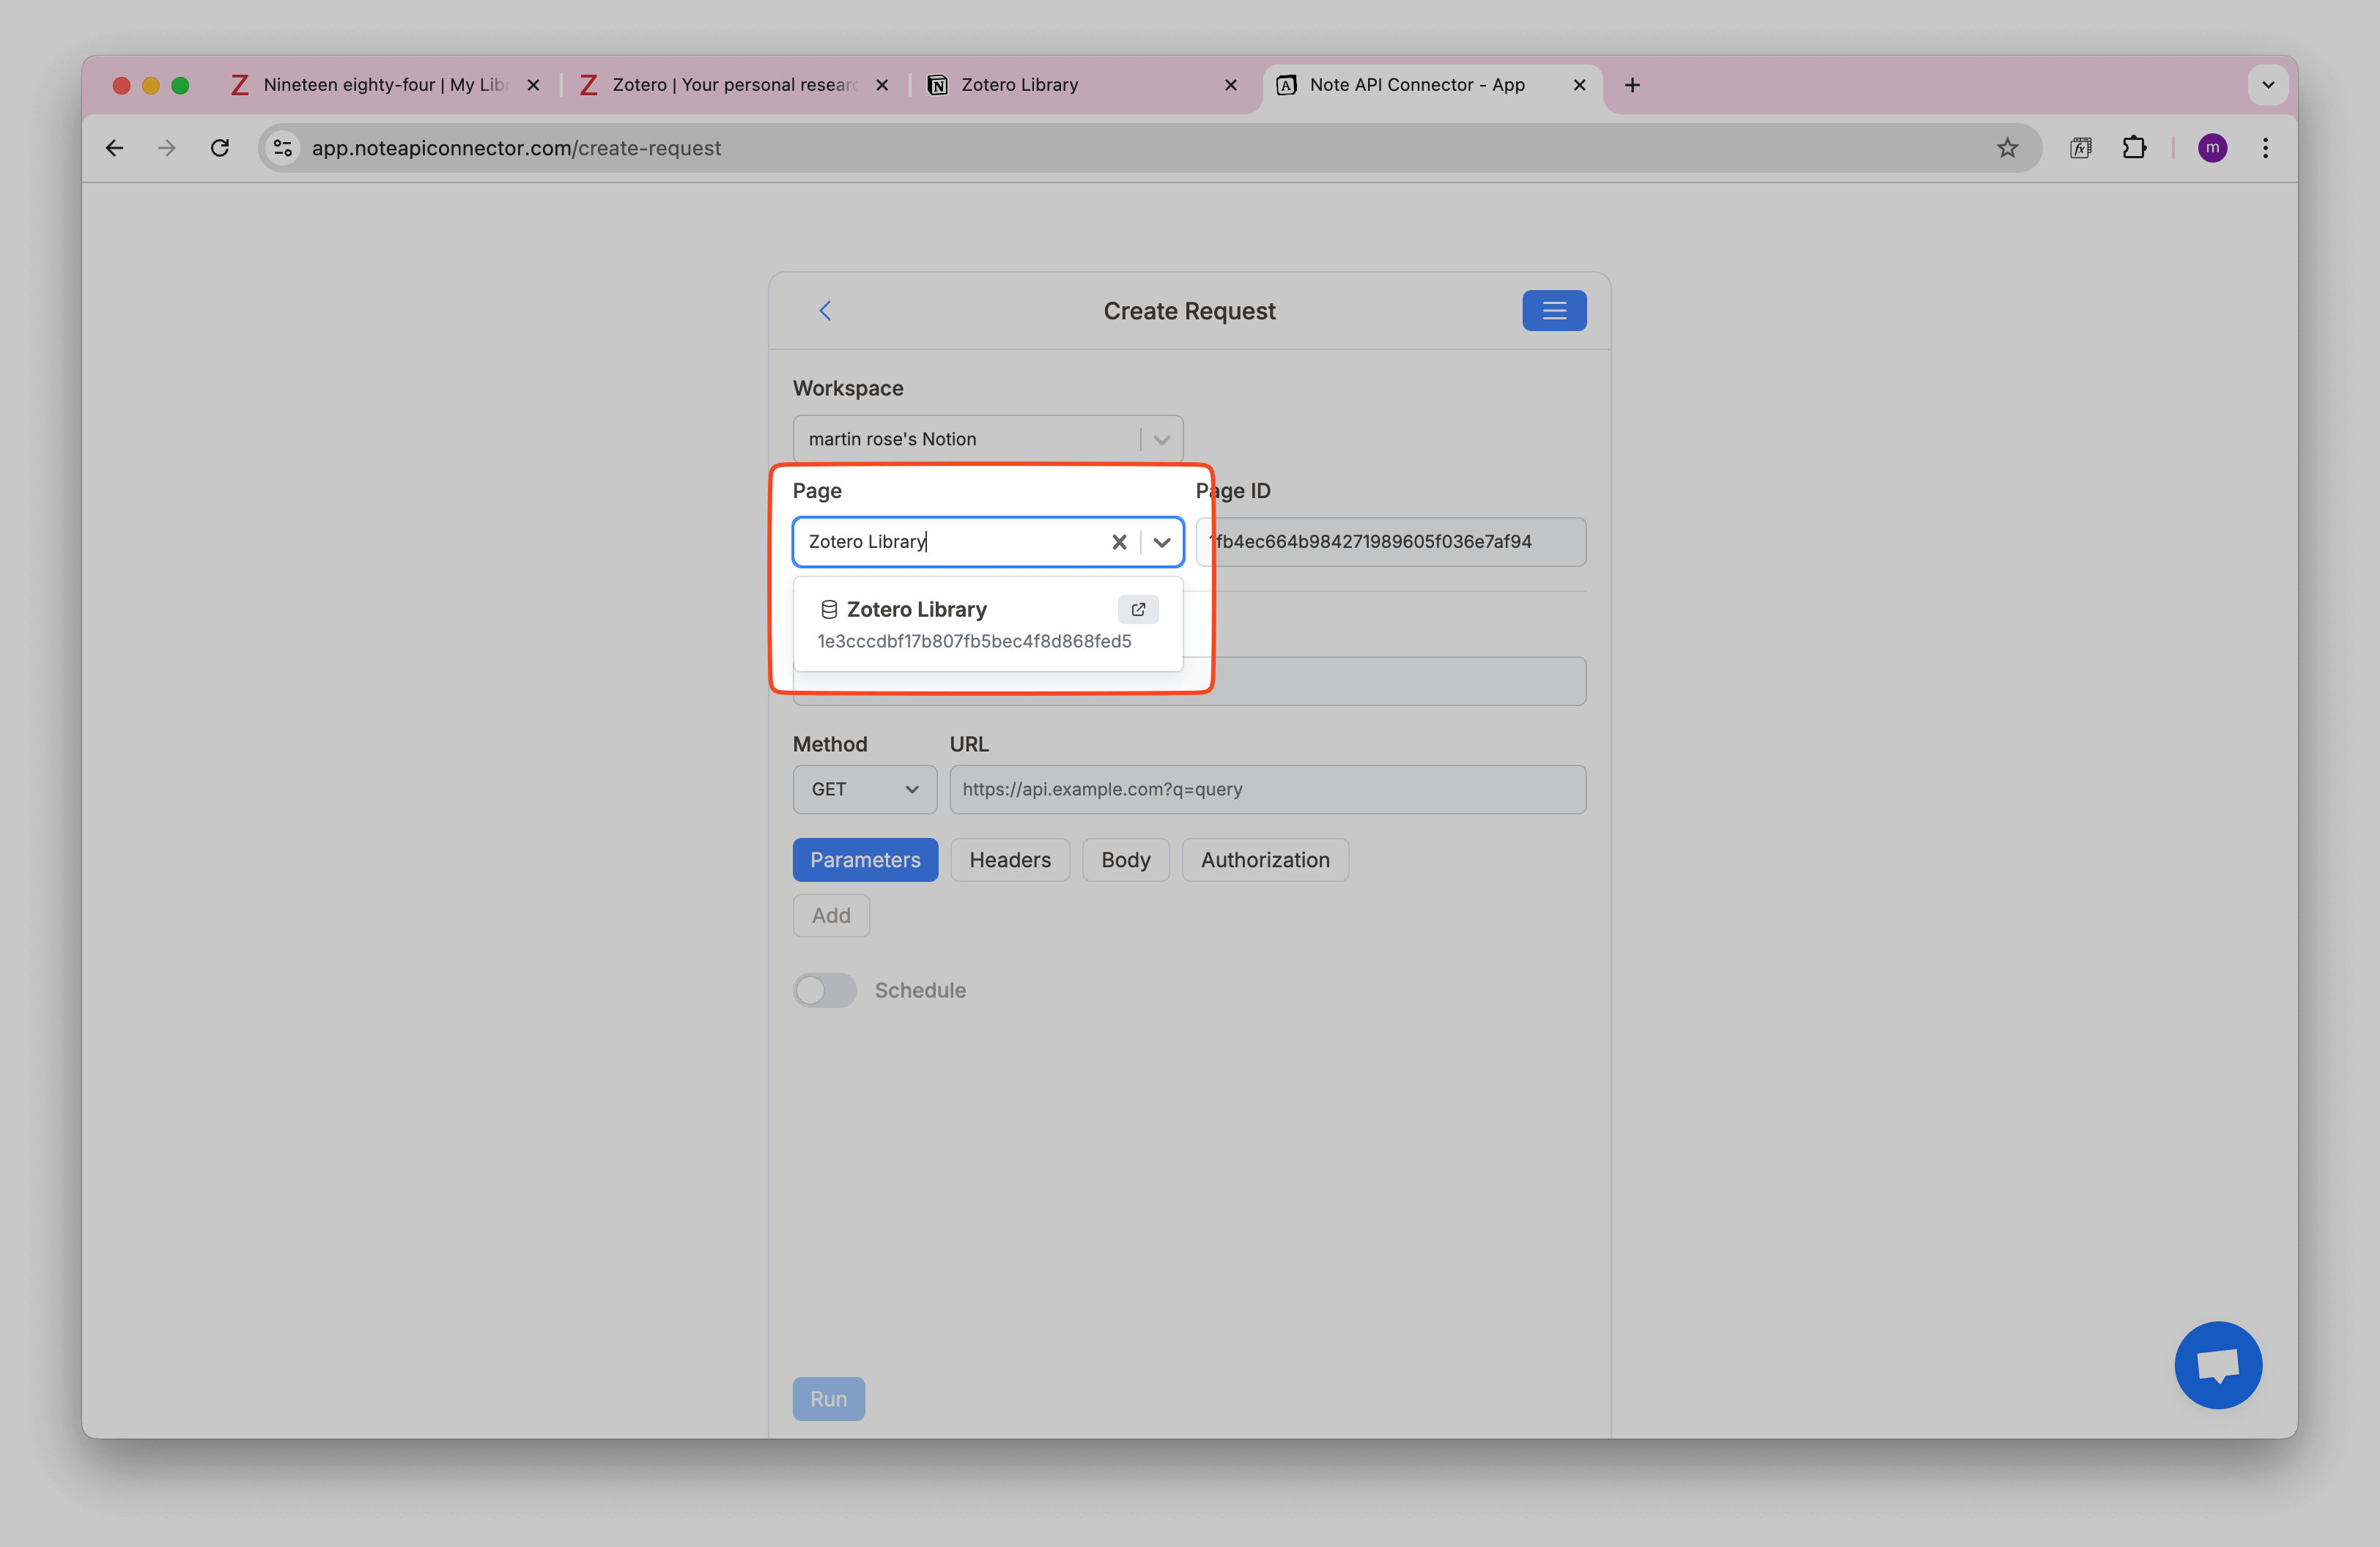Viewport: 2380px width, 1547px height.
Task: View site information icon in address bar
Action: [x=284, y=148]
